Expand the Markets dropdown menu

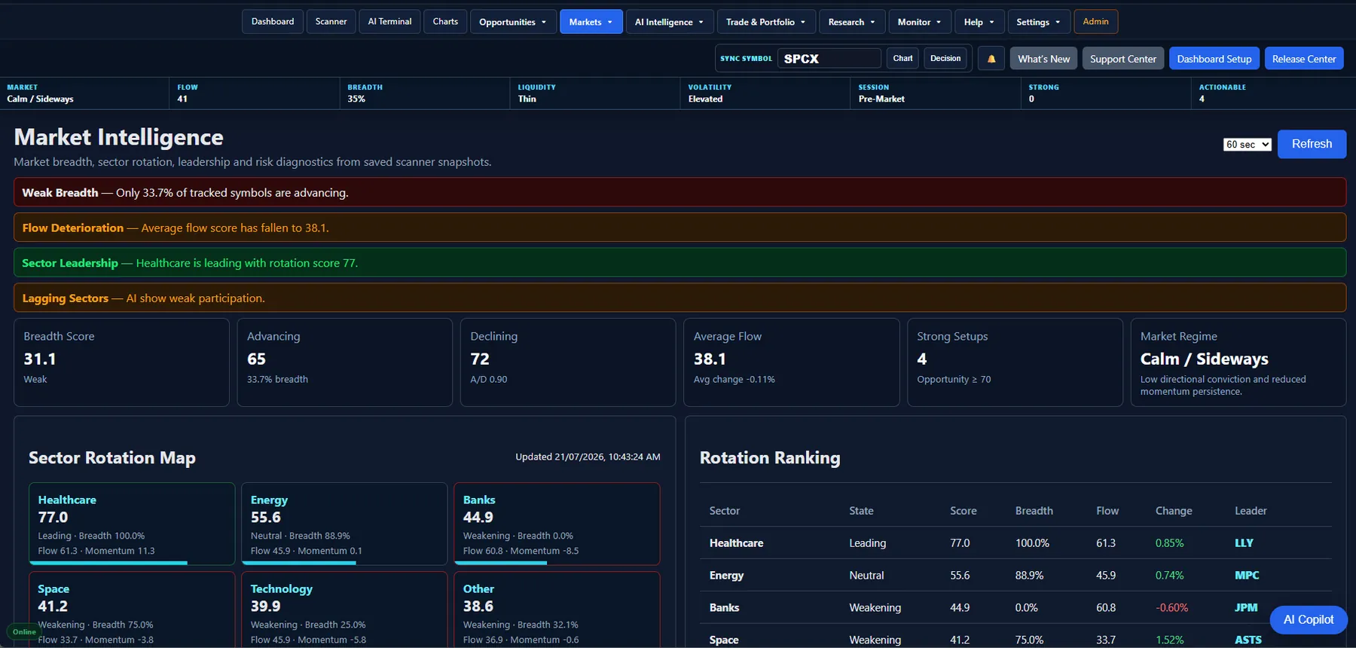coord(591,22)
